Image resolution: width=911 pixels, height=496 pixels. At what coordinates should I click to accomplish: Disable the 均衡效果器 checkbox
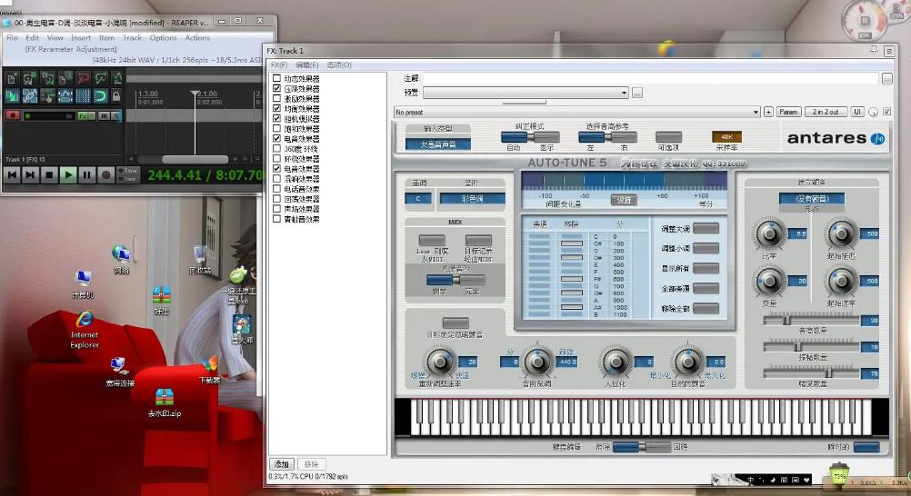[277, 109]
